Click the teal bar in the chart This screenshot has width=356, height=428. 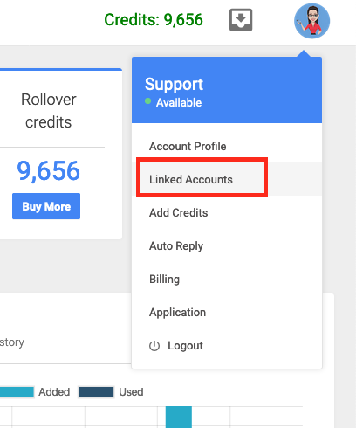click(x=179, y=417)
